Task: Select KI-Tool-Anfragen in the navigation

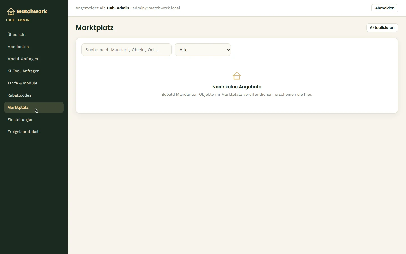Action: (34, 71)
